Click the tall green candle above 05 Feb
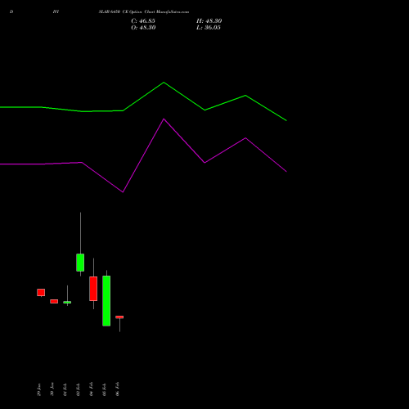Screen dimensions: 409x409 (106, 301)
